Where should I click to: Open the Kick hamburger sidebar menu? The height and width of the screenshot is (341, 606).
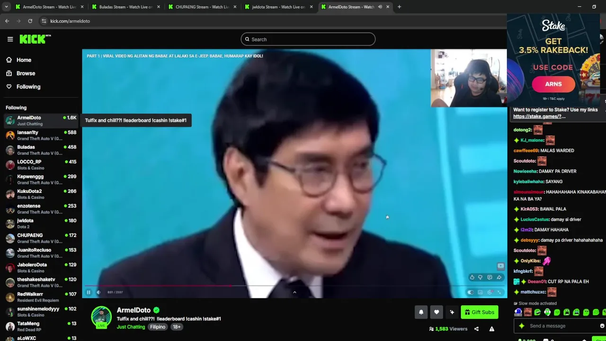pyautogui.click(x=10, y=39)
